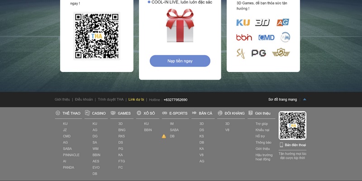Click the gamepad icon beside E-SPORTS
The height and width of the screenshot is (181, 362).
tap(165, 113)
